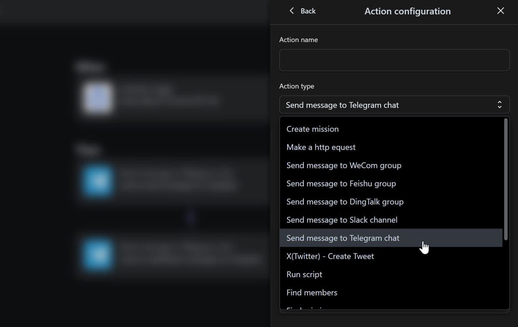518x327 pixels.
Task: Click the up/down chevrons on Action type selector
Action: [499, 105]
